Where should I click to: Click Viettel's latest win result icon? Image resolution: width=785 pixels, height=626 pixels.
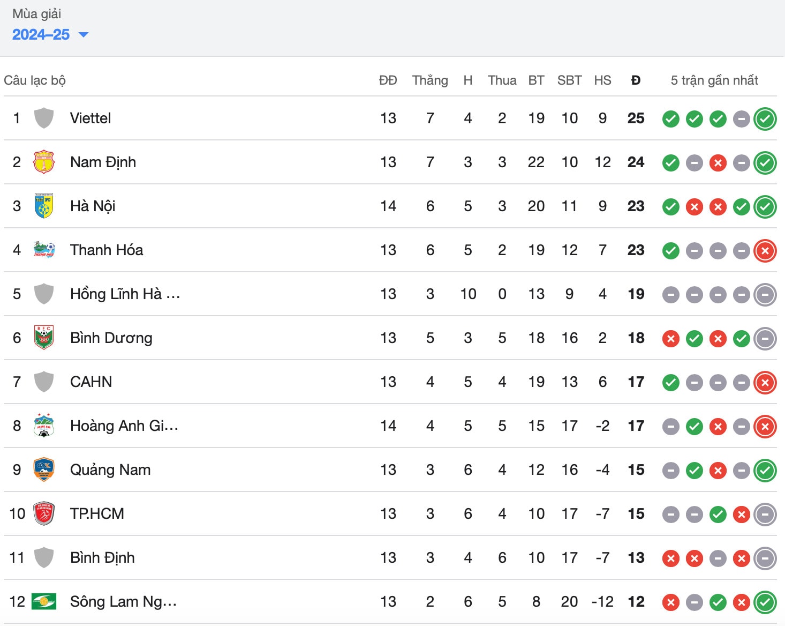[765, 119]
